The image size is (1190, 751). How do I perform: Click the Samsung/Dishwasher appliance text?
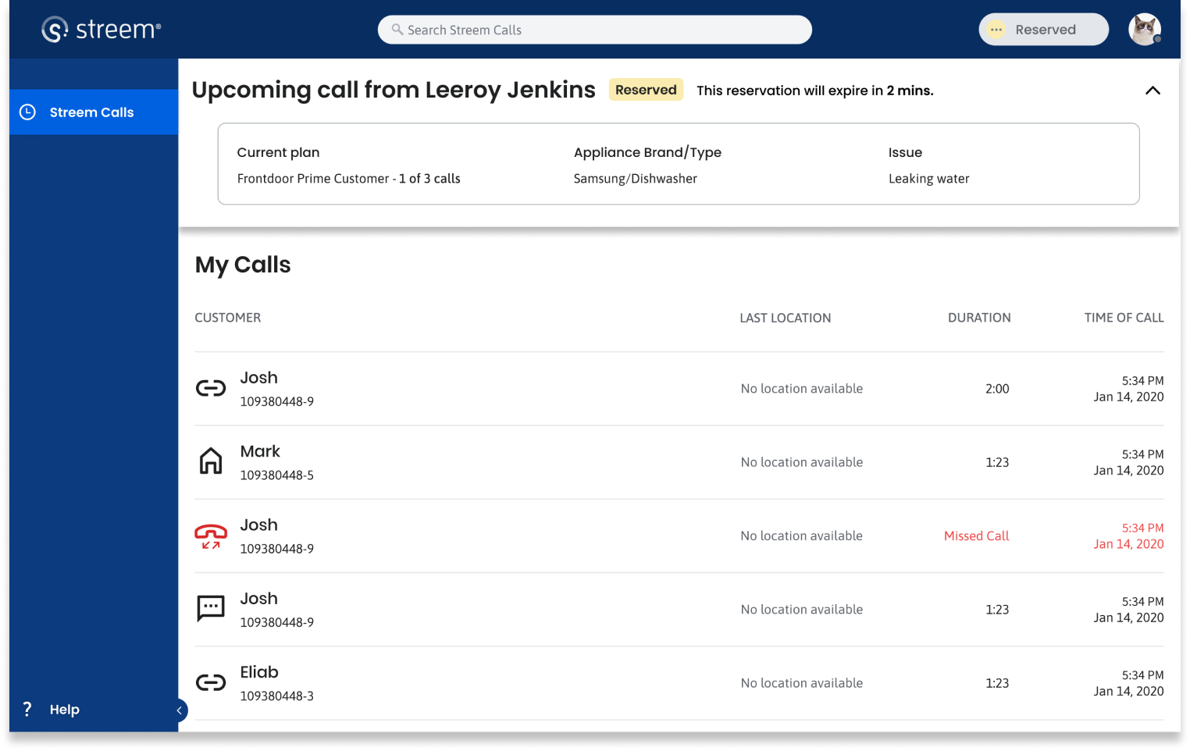coord(636,179)
